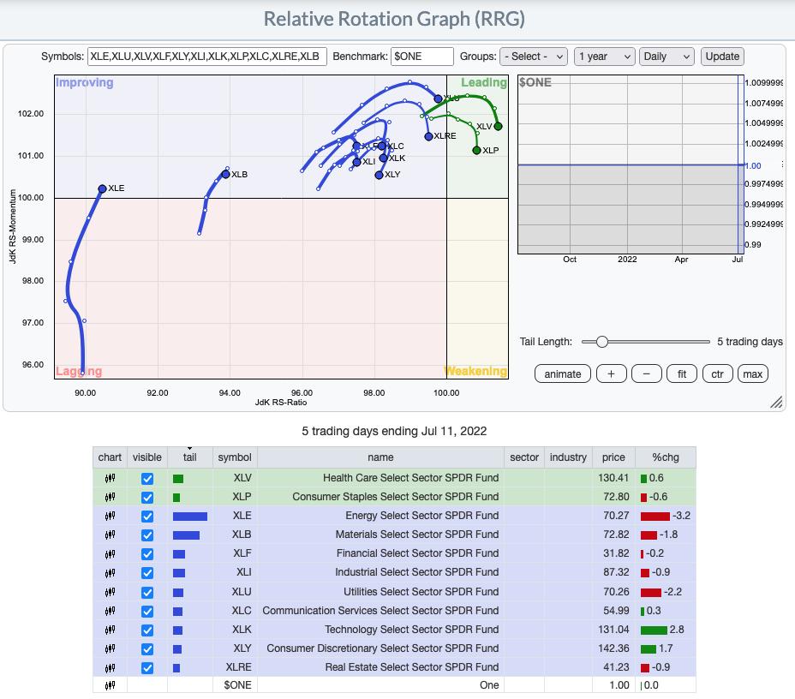Open the 1 year period dropdown
795x699 pixels.
point(604,57)
